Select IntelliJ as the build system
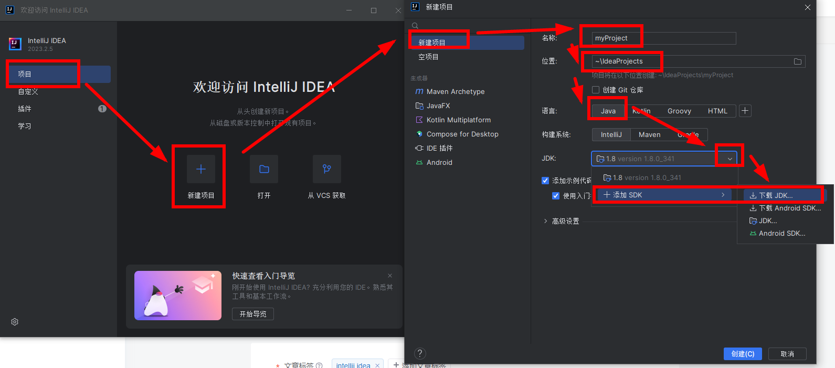The height and width of the screenshot is (368, 835). coord(611,134)
